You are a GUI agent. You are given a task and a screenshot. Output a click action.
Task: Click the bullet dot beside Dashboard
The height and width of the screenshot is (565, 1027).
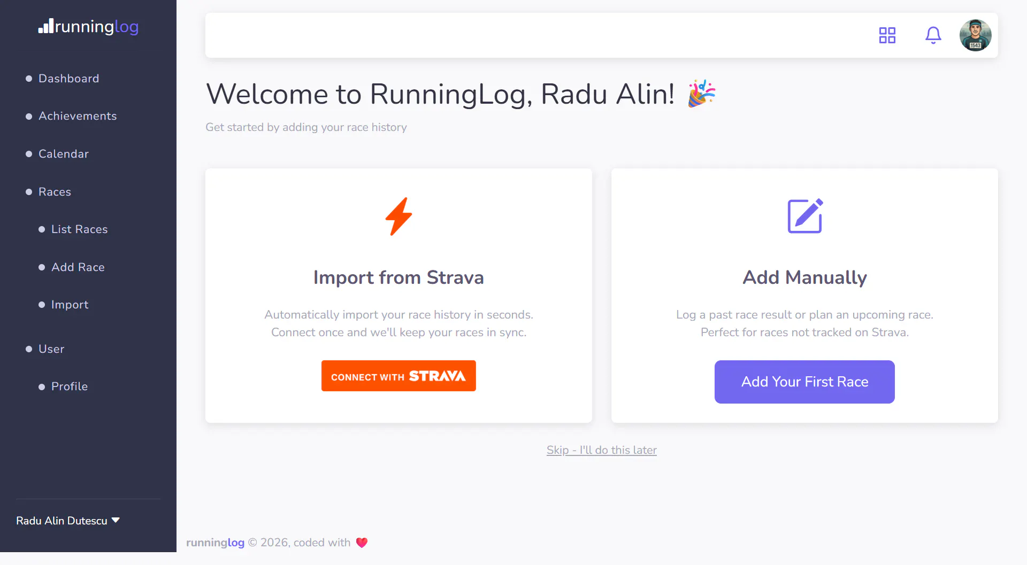coord(29,79)
